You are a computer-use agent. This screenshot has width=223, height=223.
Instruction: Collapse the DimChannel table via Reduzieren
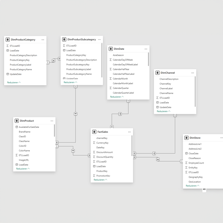coord(164,111)
